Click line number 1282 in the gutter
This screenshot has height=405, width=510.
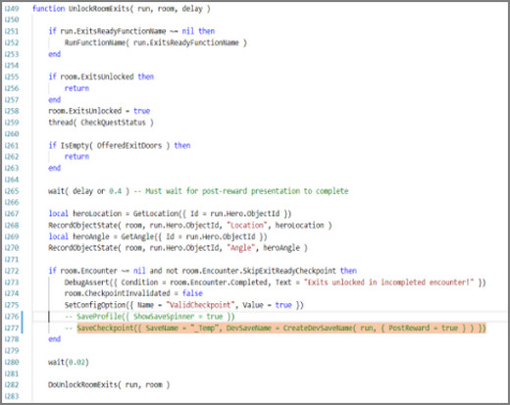[x=12, y=384]
